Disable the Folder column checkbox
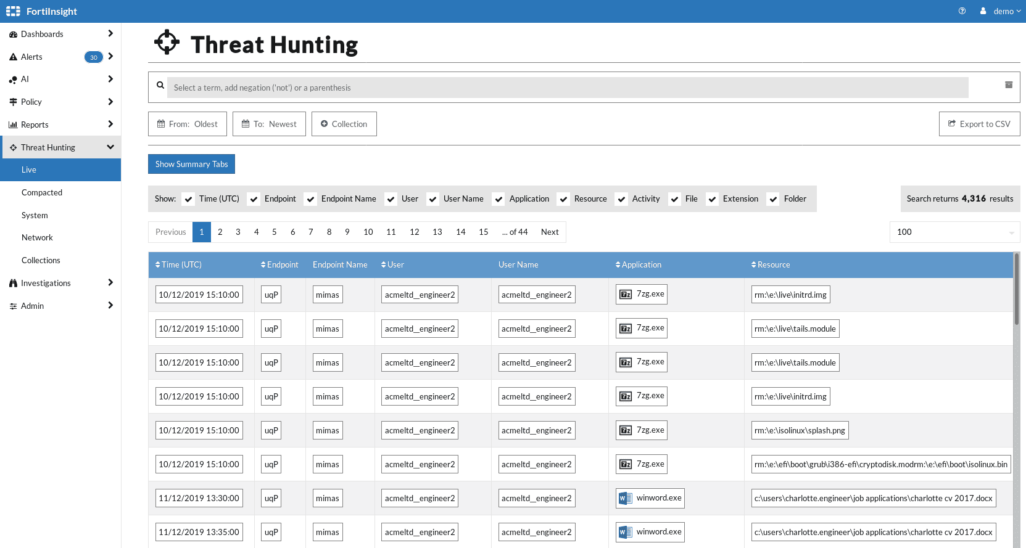Viewport: 1026px width, 548px height. 774,199
